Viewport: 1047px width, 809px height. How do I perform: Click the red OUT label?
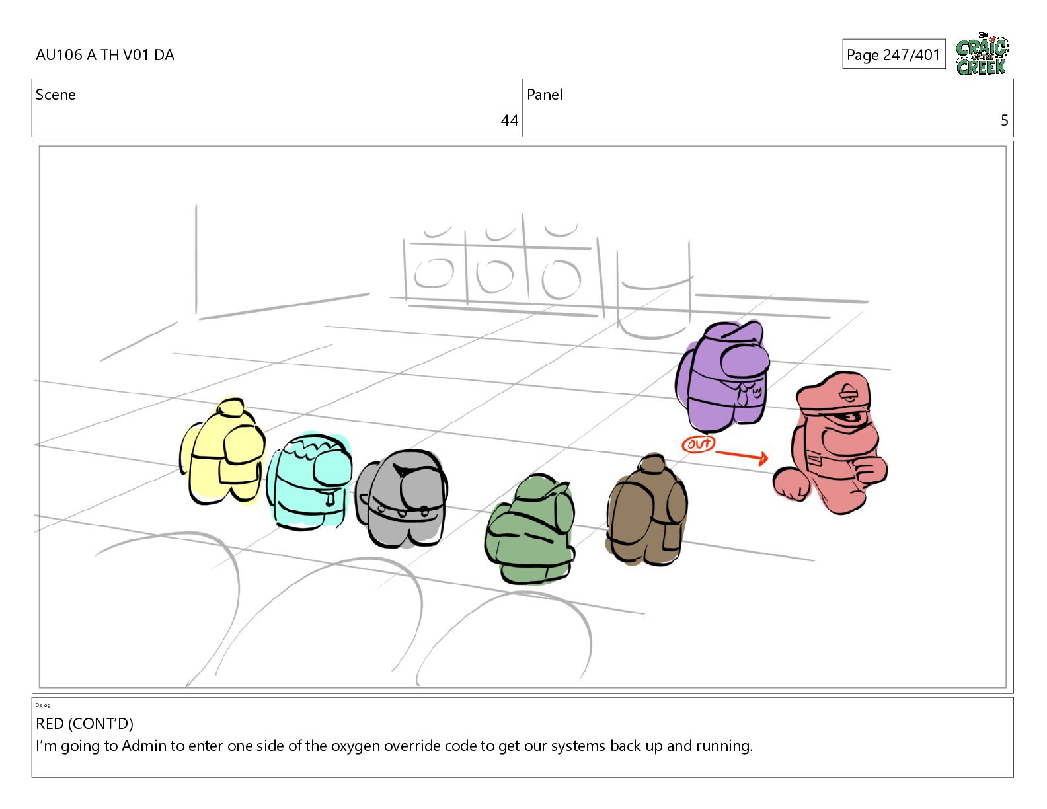coord(698,444)
